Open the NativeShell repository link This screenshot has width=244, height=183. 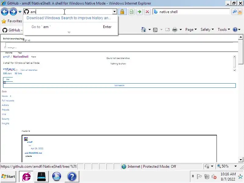(21, 57)
